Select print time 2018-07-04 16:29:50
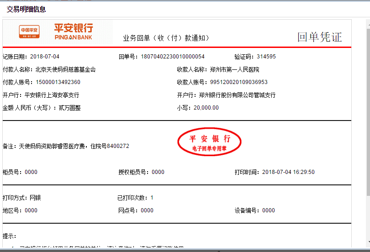The height and width of the screenshot is (252, 370). 288,172
